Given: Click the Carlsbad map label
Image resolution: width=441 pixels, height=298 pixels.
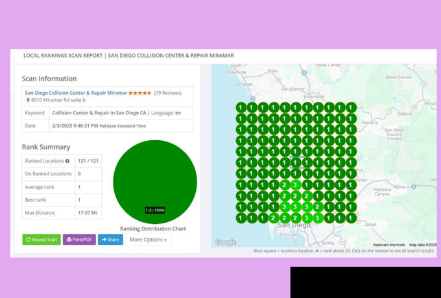Looking at the screenshot, I should point(244,84).
